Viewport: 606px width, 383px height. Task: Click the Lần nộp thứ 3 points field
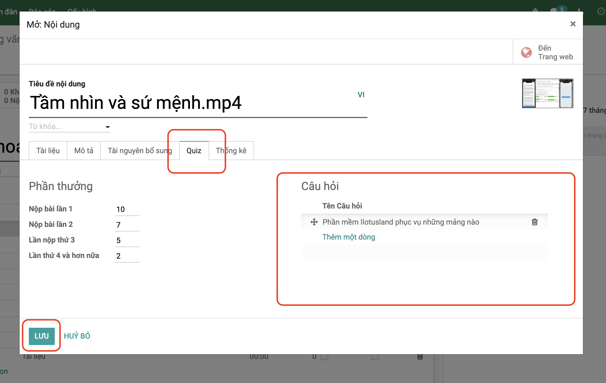pos(127,240)
